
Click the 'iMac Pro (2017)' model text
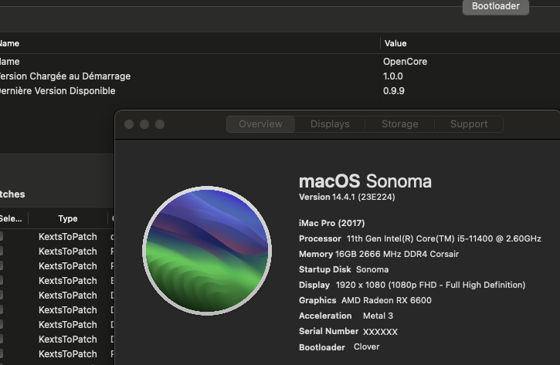(332, 223)
